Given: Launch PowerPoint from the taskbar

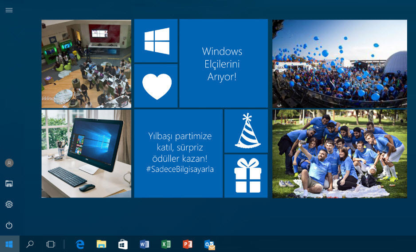Looking at the screenshot, I should pos(188,244).
